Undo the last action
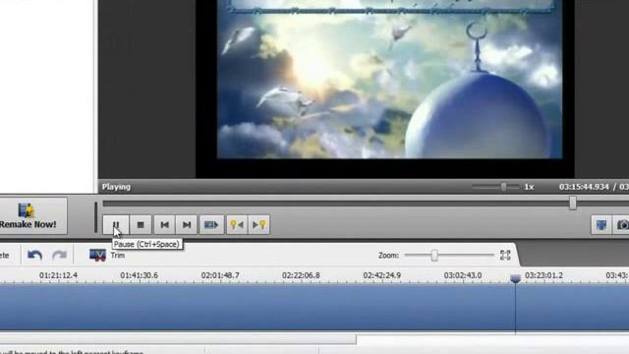The height and width of the screenshot is (354, 629). [x=34, y=256]
